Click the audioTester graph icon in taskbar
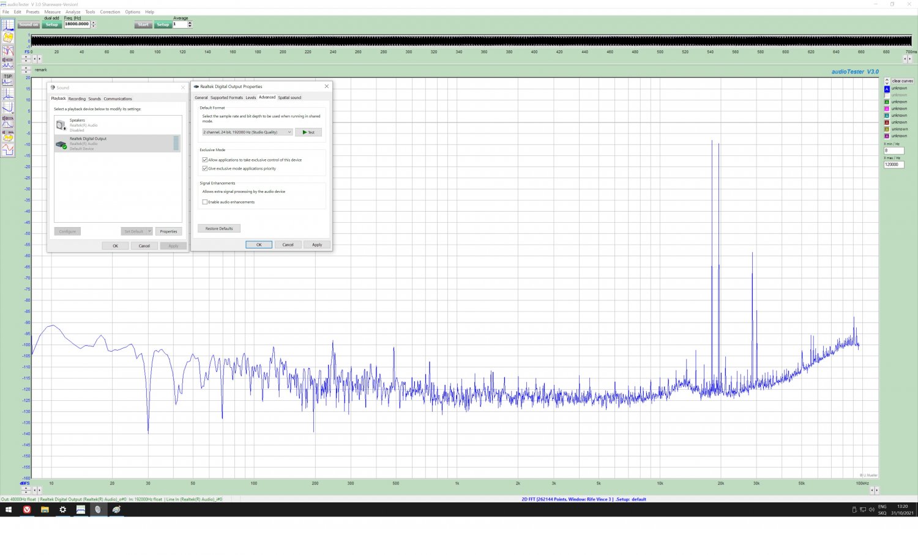 tap(80, 509)
